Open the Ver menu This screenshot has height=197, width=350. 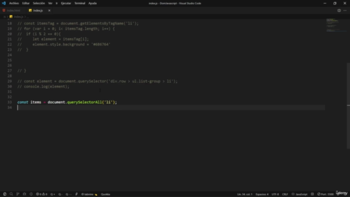coord(50,3)
